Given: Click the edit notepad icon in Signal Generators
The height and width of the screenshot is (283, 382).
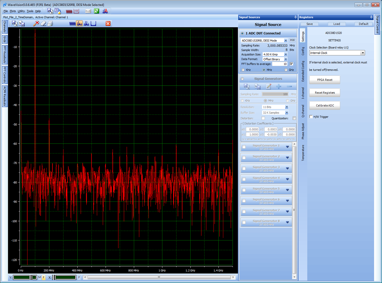Looking at the screenshot, I should 268,87.
